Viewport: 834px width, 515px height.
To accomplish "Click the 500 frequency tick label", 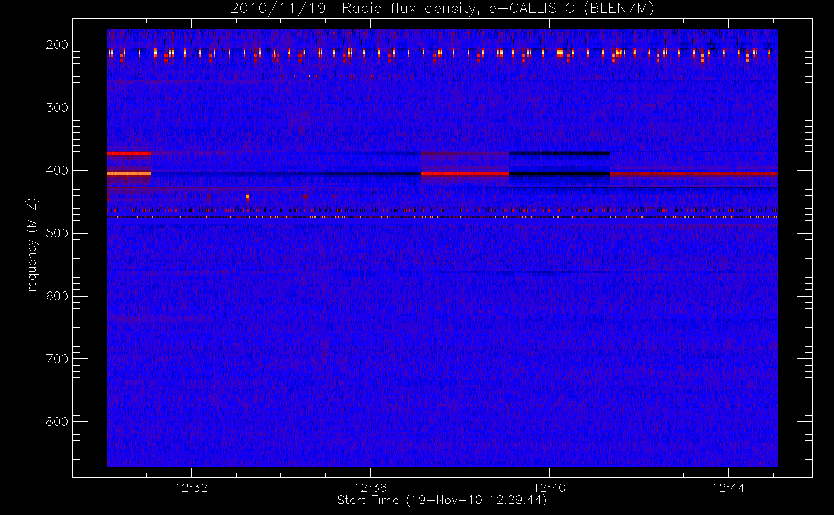I will click(57, 233).
